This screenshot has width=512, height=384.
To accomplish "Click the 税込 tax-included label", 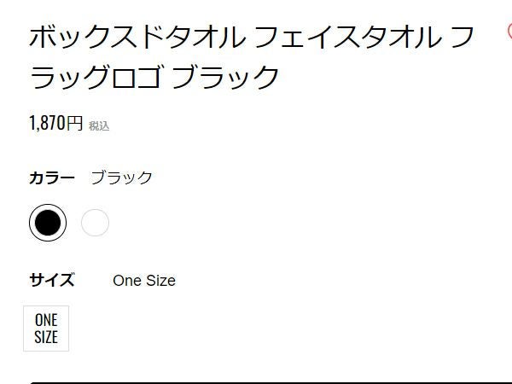I will tap(99, 126).
